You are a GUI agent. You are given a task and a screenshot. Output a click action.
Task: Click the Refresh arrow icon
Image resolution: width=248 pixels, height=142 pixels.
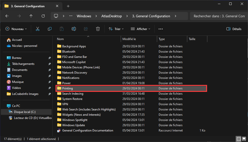pyautogui.click(x=43, y=16)
